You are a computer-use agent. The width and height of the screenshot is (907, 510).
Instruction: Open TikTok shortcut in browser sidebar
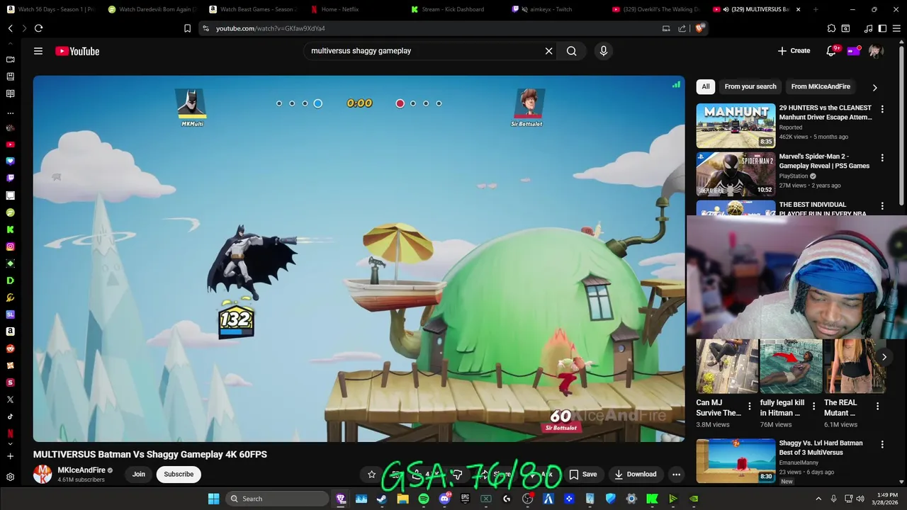click(x=10, y=416)
